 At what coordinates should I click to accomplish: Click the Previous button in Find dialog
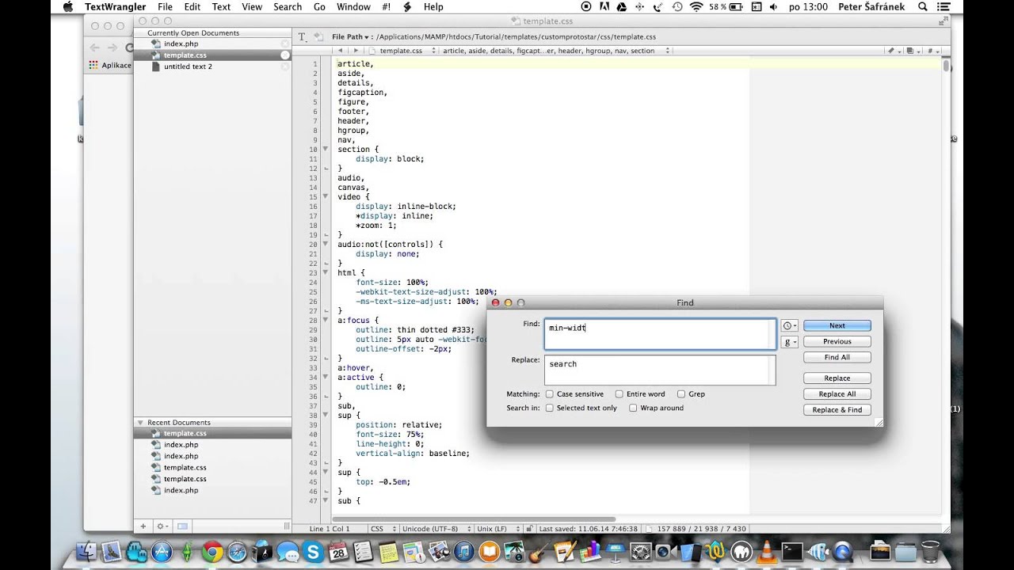837,342
